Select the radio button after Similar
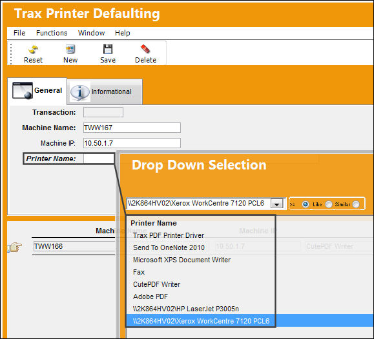 click(356, 204)
